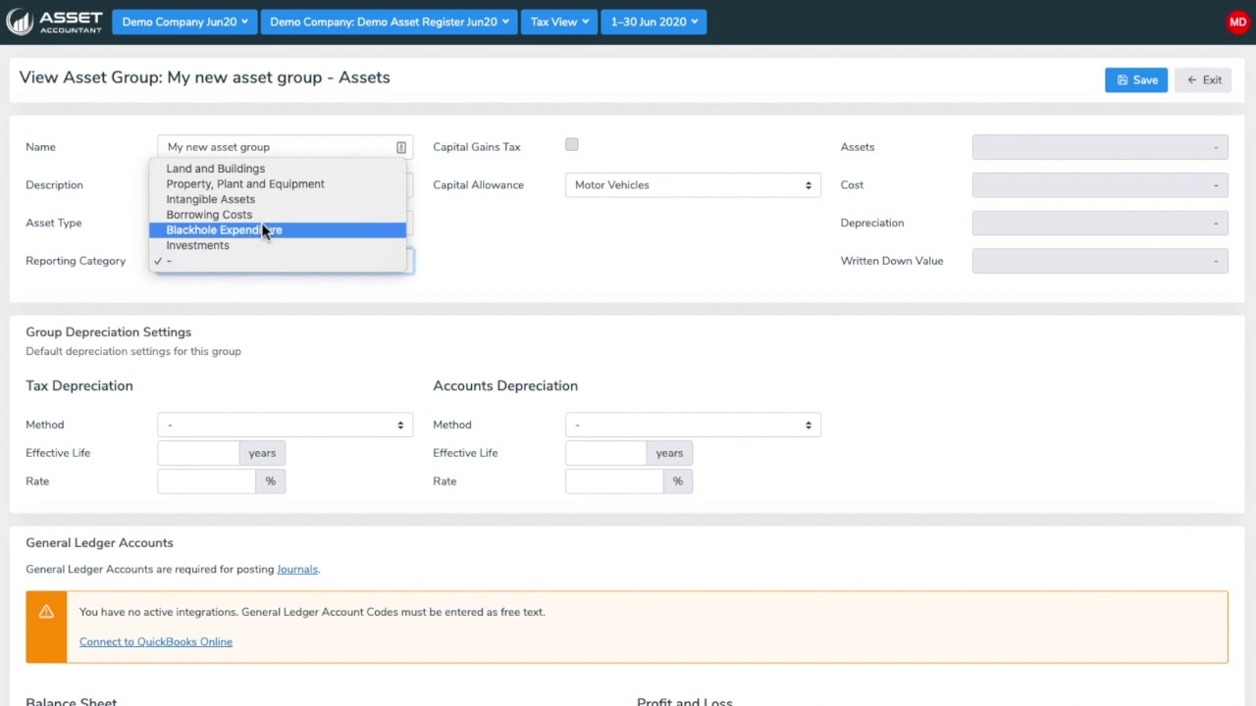The width and height of the screenshot is (1256, 706).
Task: Click the Exit button
Action: click(1203, 80)
